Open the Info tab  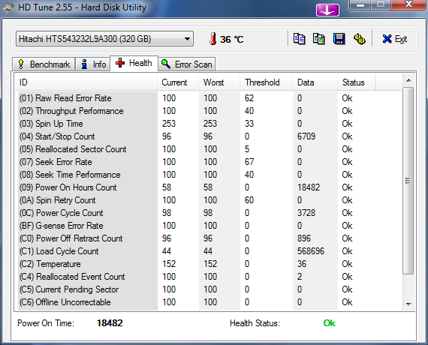[x=93, y=64]
